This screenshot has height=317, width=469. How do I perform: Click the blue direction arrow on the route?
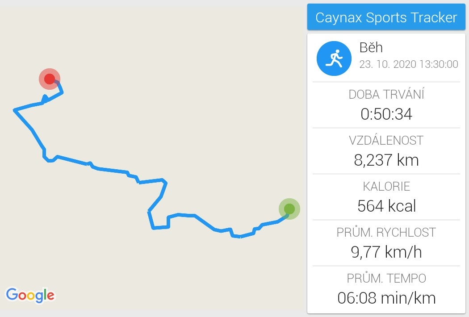[x=45, y=99]
